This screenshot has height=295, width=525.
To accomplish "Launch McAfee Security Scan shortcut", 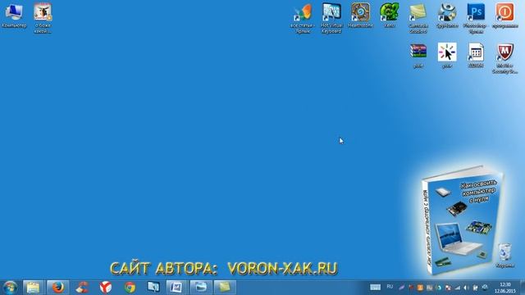I will point(504,58).
